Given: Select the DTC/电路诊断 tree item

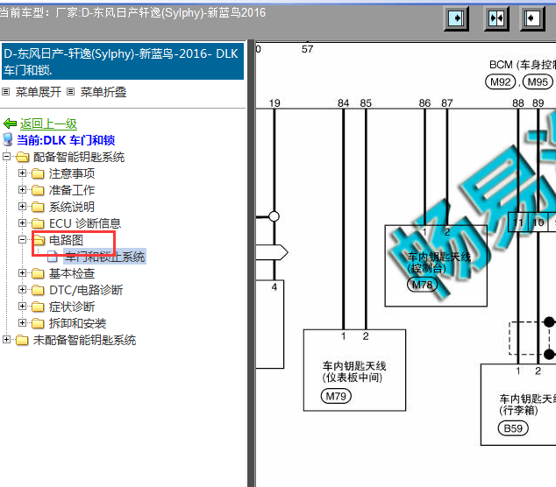Looking at the screenshot, I should (x=86, y=290).
